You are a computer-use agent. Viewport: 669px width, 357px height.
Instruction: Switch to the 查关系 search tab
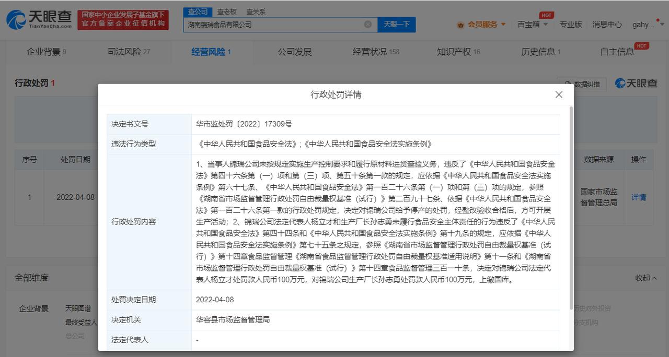tap(256, 11)
